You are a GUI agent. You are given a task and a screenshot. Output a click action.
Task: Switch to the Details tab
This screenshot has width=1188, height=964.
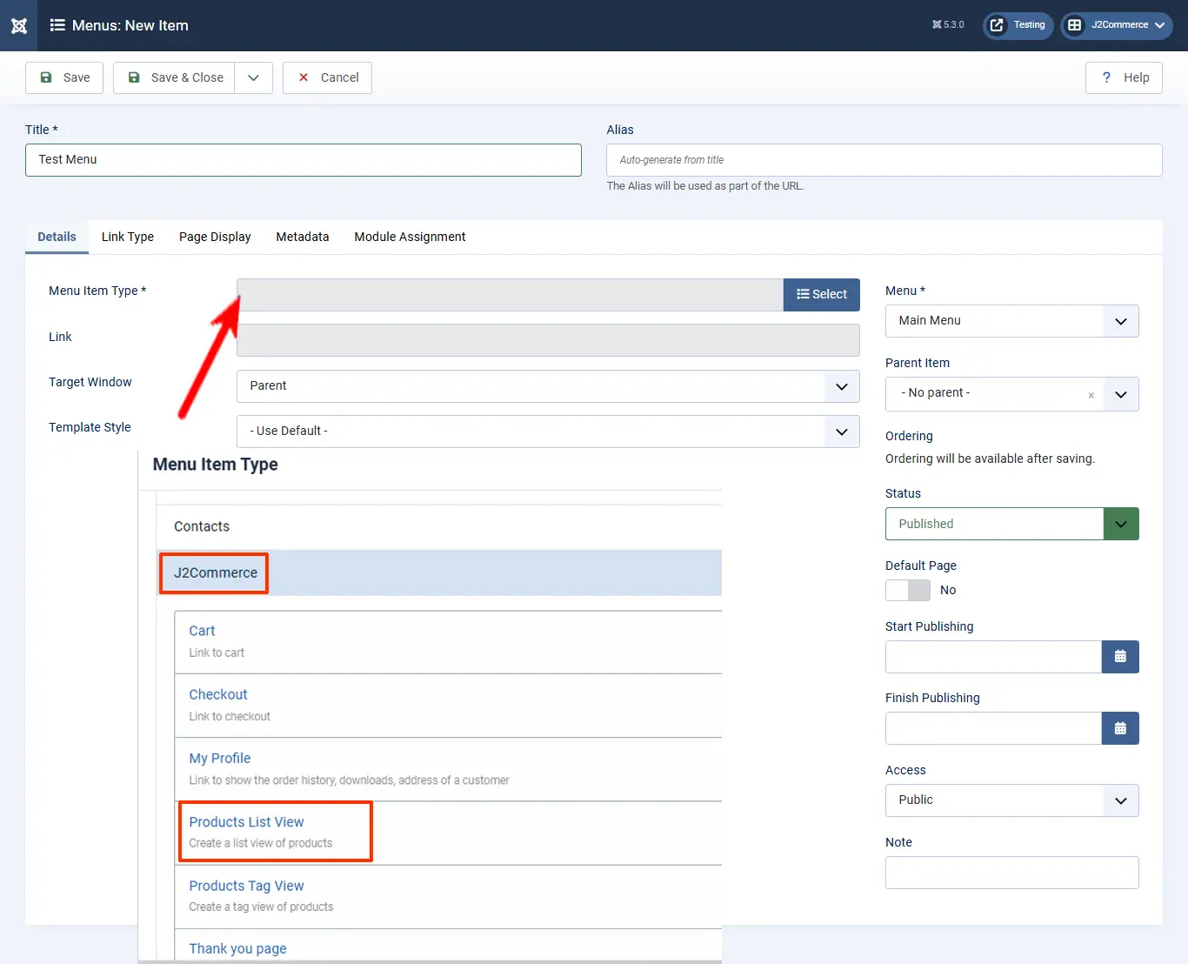(57, 237)
